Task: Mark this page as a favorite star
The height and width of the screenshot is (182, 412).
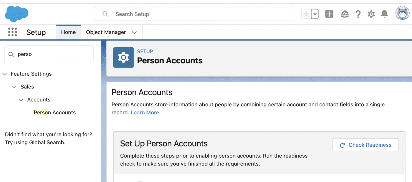Action: pos(306,14)
